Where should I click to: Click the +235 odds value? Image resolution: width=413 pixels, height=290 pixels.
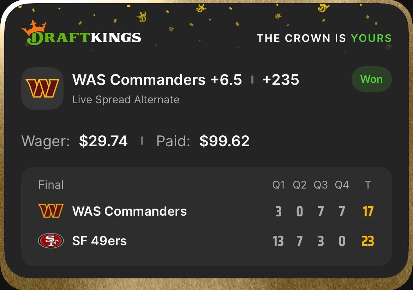point(281,80)
